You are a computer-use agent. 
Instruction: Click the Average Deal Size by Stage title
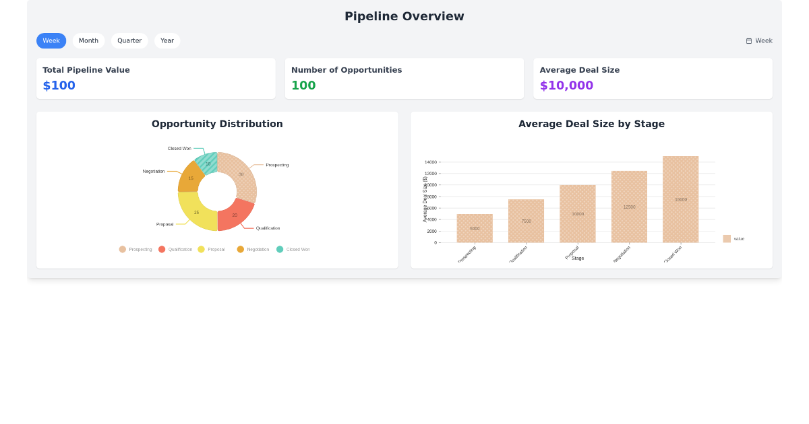coord(592,124)
